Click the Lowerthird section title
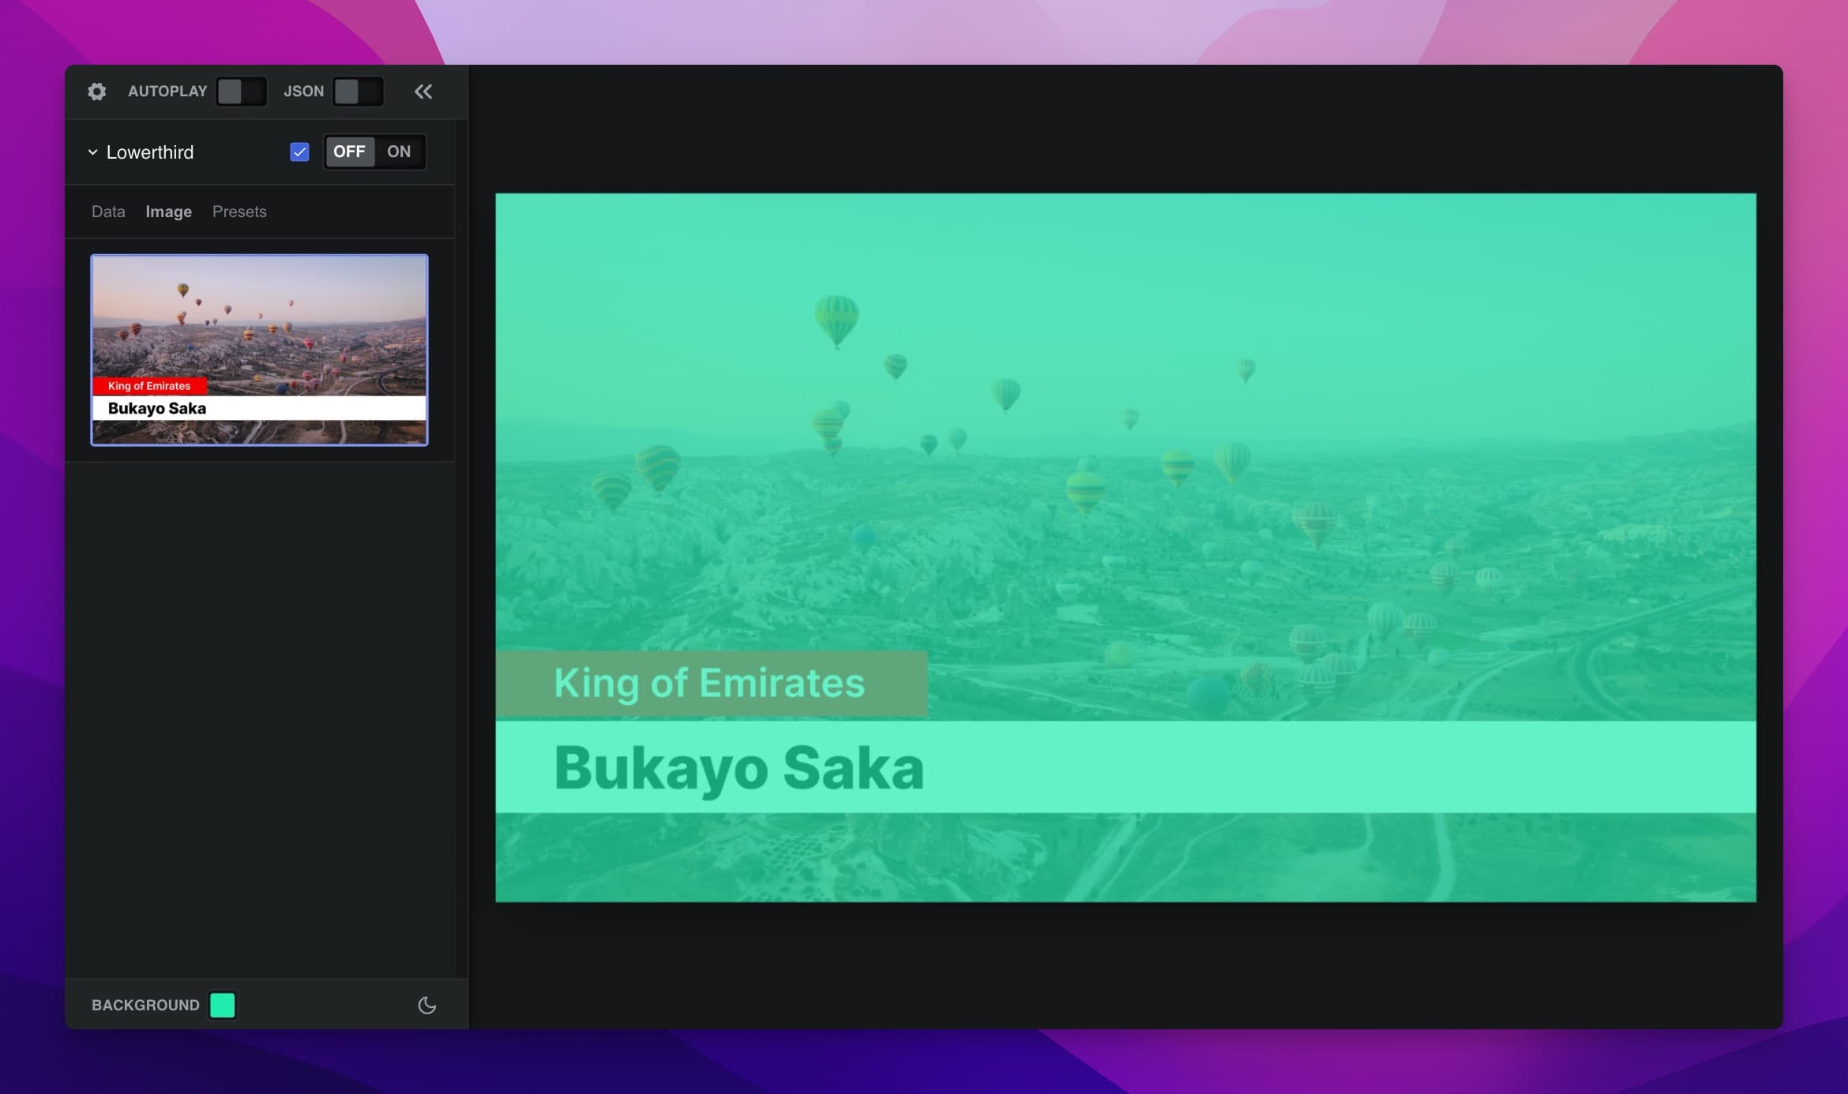Viewport: 1848px width, 1094px height. click(150, 152)
